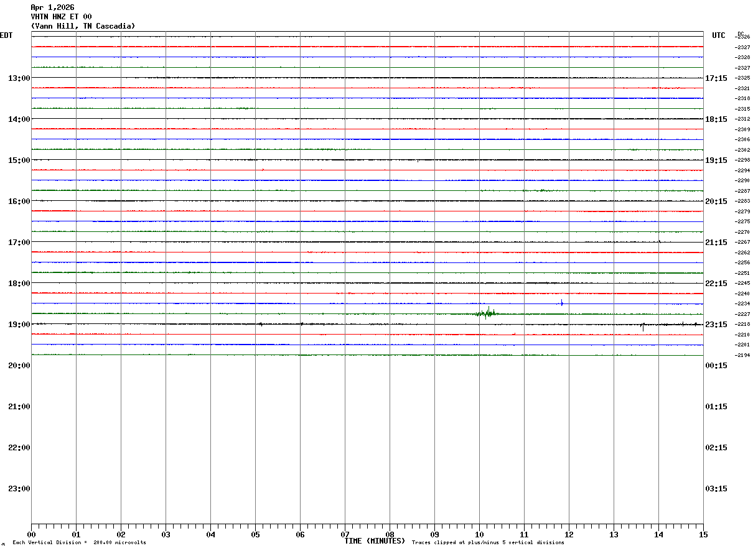Image resolution: width=753 pixels, height=551 pixels.
Task: Click the -2306 DC offset value
Action: click(x=743, y=140)
